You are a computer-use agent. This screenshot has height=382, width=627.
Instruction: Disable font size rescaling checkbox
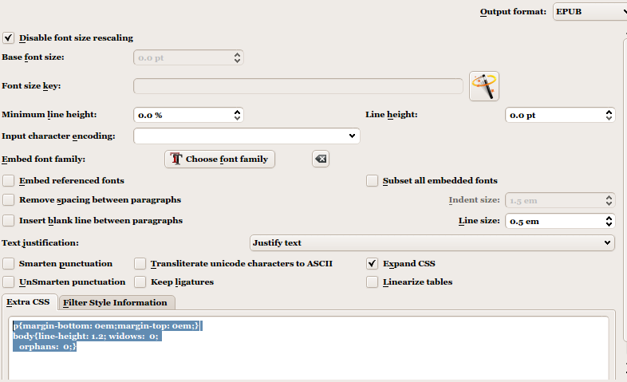tap(9, 37)
